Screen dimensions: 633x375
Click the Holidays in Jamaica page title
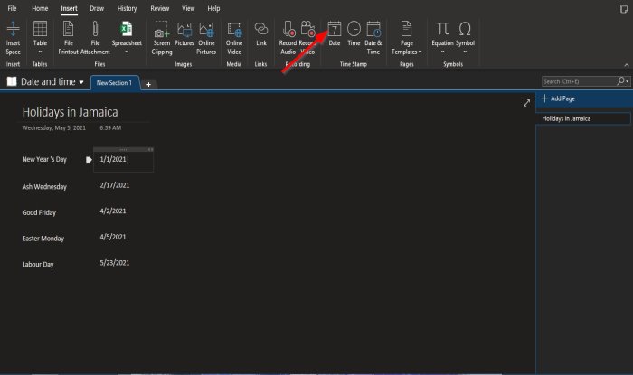coord(71,112)
